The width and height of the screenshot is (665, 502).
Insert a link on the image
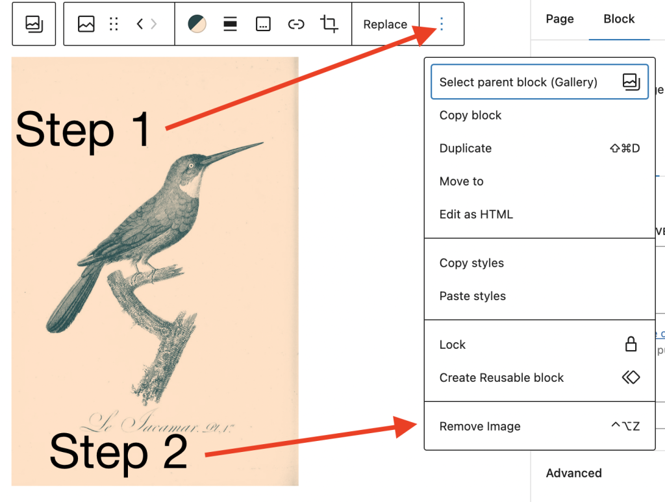click(x=296, y=23)
